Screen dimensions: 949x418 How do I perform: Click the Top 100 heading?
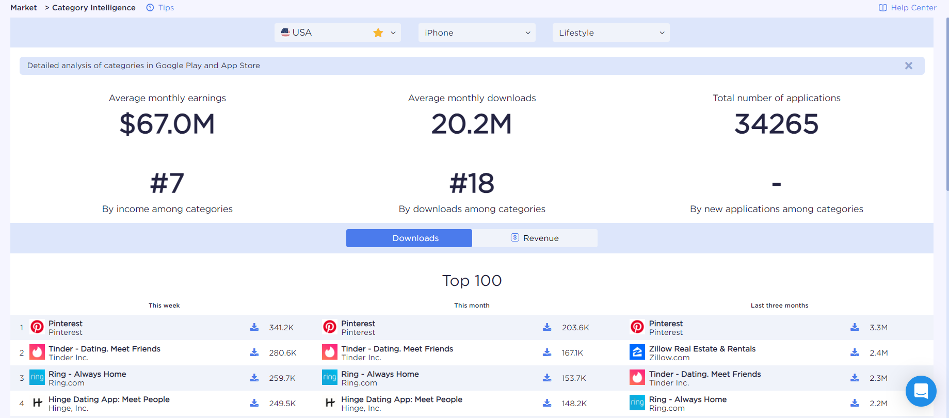tap(472, 280)
